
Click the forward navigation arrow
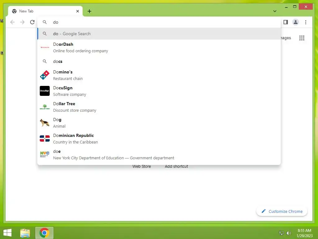(x=22, y=22)
